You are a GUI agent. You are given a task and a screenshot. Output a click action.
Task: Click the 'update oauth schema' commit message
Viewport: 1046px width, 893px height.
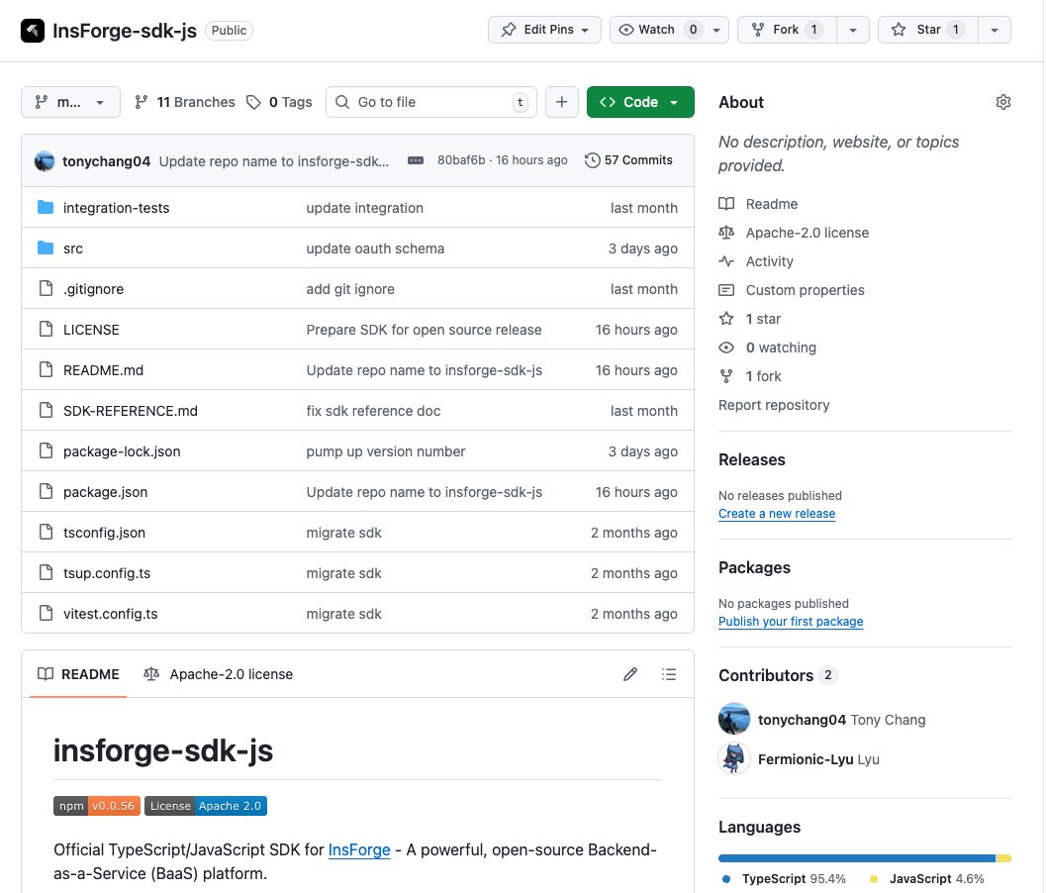[375, 248]
